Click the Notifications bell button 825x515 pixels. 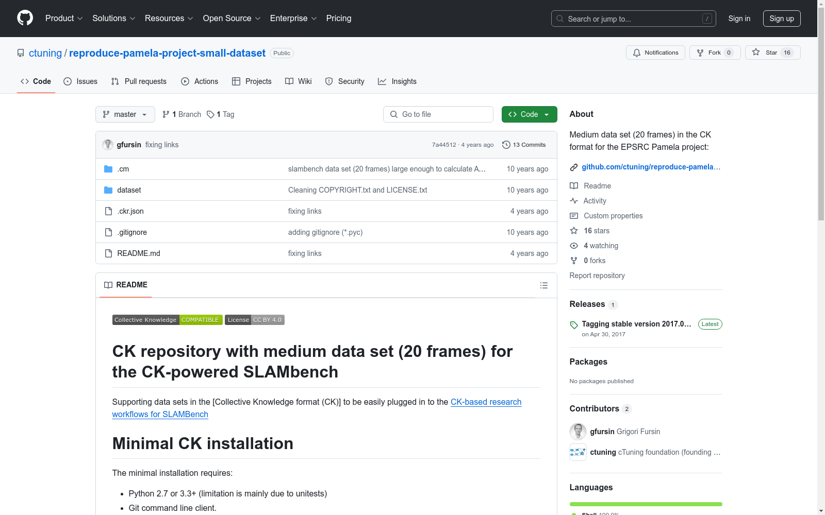point(655,53)
